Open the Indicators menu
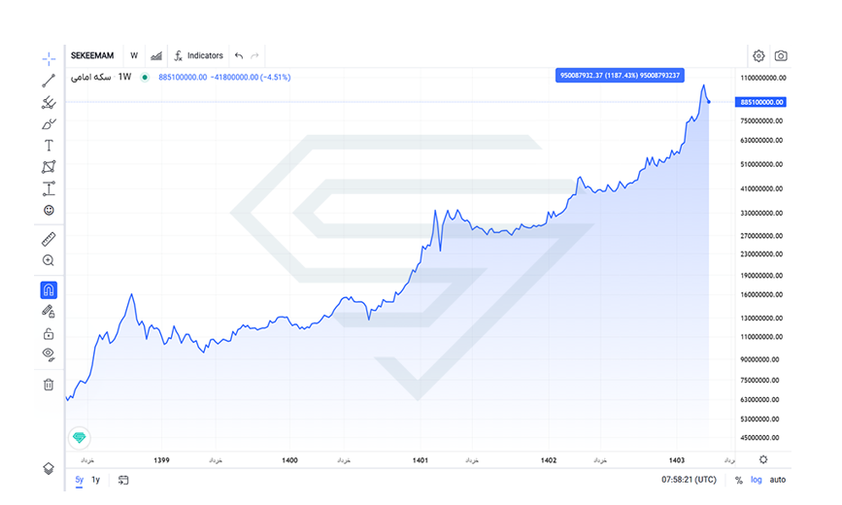The width and height of the screenshot is (842, 505). 198,56
